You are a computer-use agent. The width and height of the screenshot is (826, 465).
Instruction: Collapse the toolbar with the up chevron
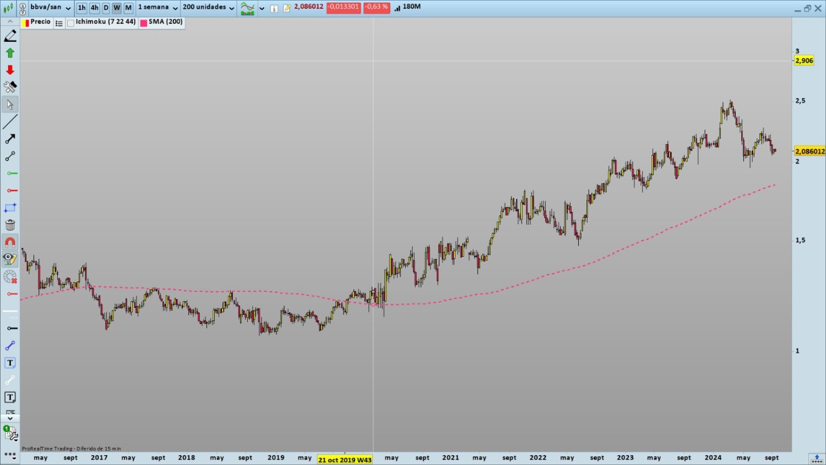[x=10, y=21]
